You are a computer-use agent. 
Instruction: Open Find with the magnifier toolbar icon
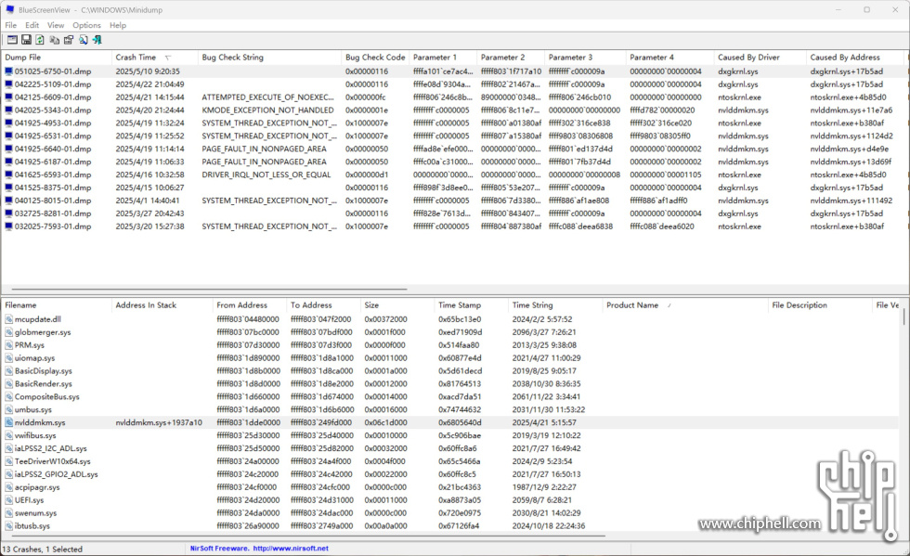pyautogui.click(x=83, y=40)
